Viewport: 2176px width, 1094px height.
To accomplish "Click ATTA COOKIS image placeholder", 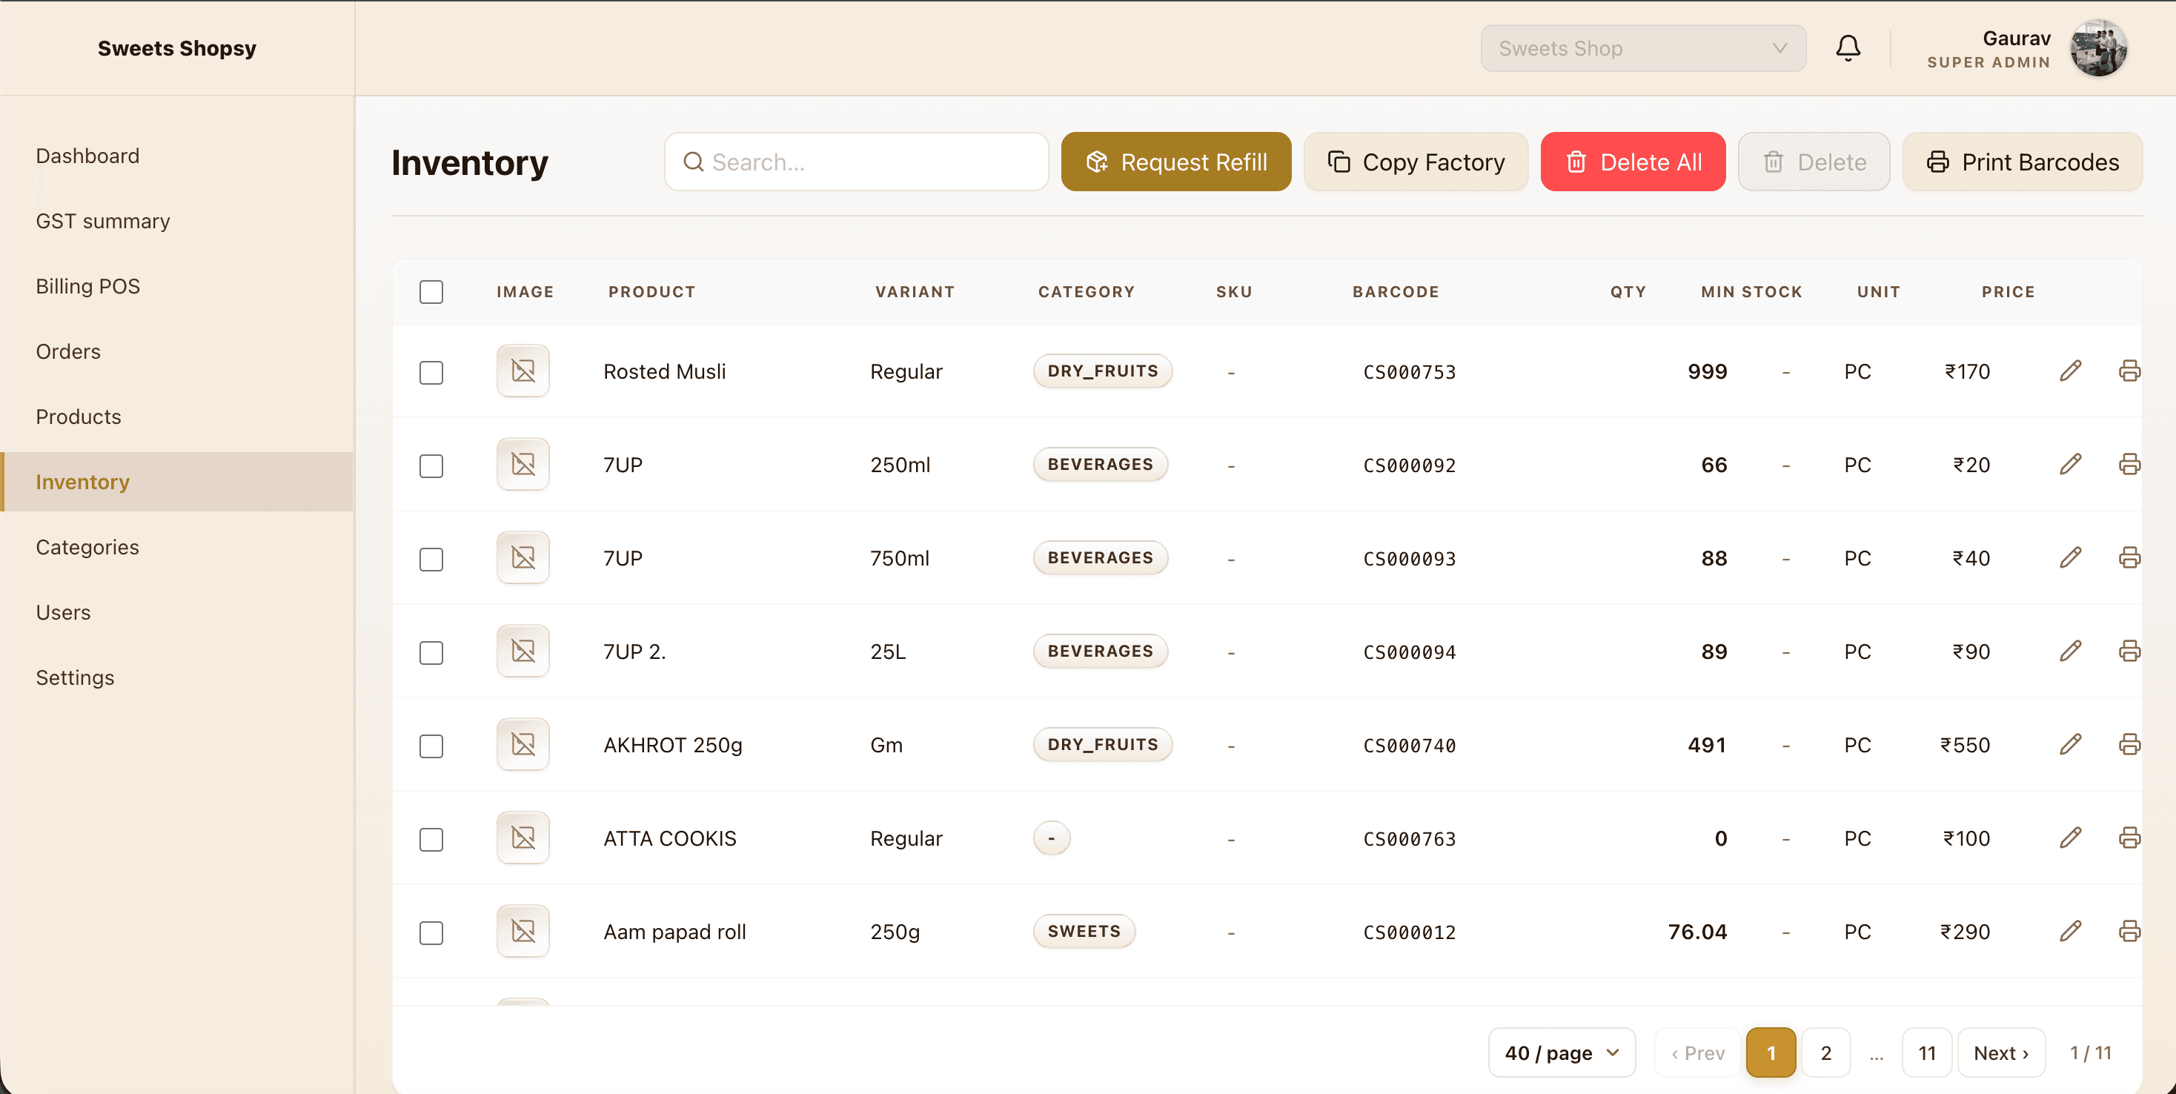I will (523, 838).
